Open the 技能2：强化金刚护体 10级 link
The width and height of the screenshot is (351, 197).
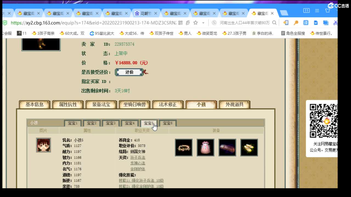pyautogui.click(x=141, y=186)
